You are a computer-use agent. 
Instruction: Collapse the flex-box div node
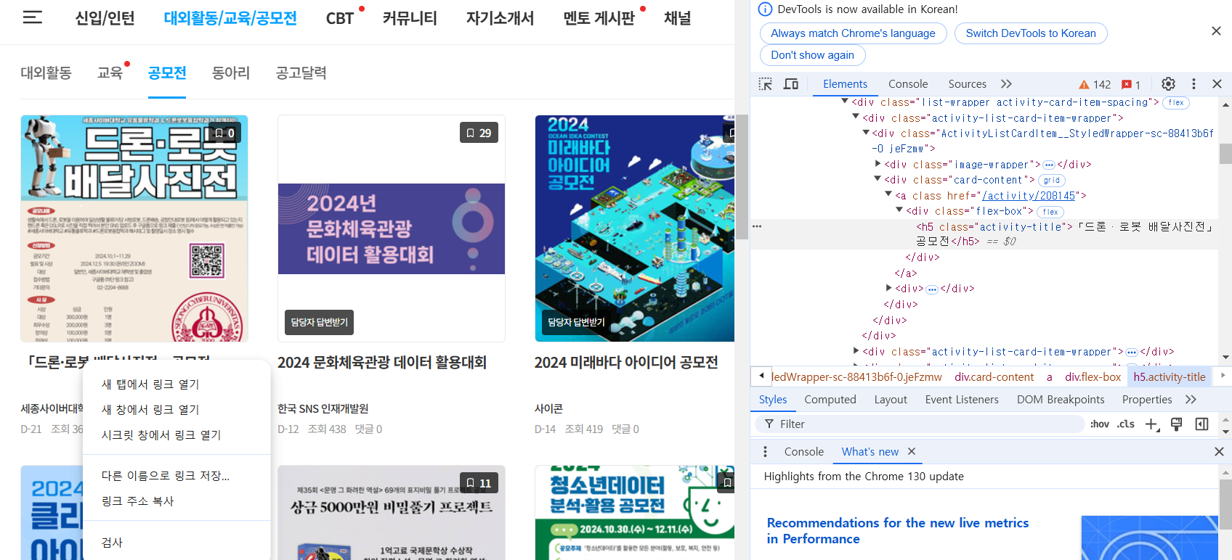point(899,210)
